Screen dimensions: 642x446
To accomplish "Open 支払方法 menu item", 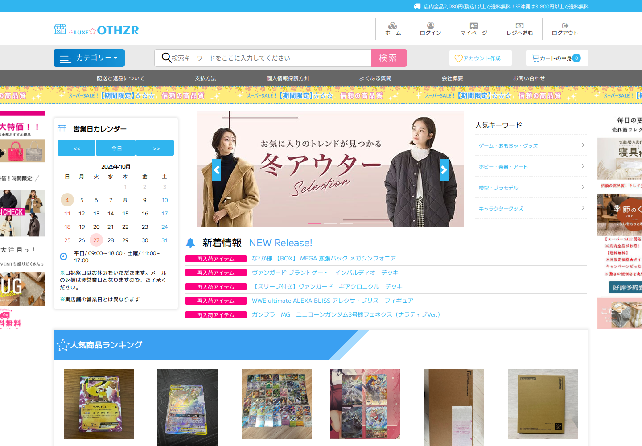I will tap(206, 78).
